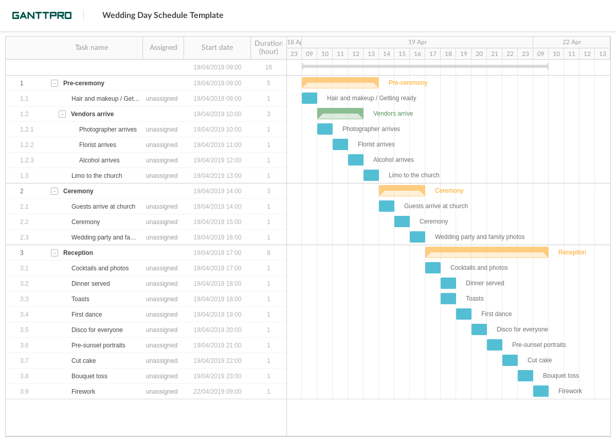Collapse the Ceremony task group

(55, 191)
